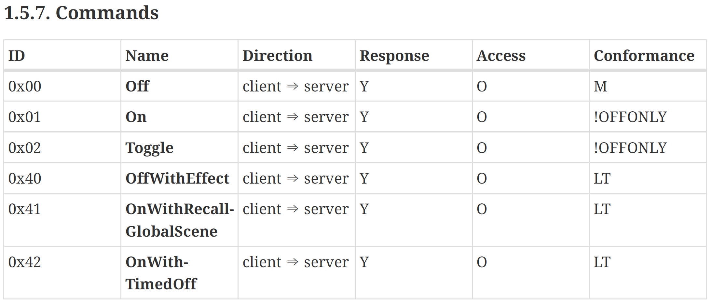
Task: Click the M conformance value for Off
Action: click(x=600, y=86)
